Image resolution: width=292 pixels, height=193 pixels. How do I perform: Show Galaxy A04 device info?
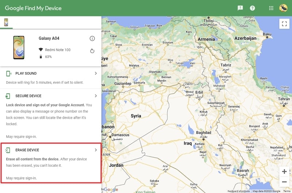(92, 39)
